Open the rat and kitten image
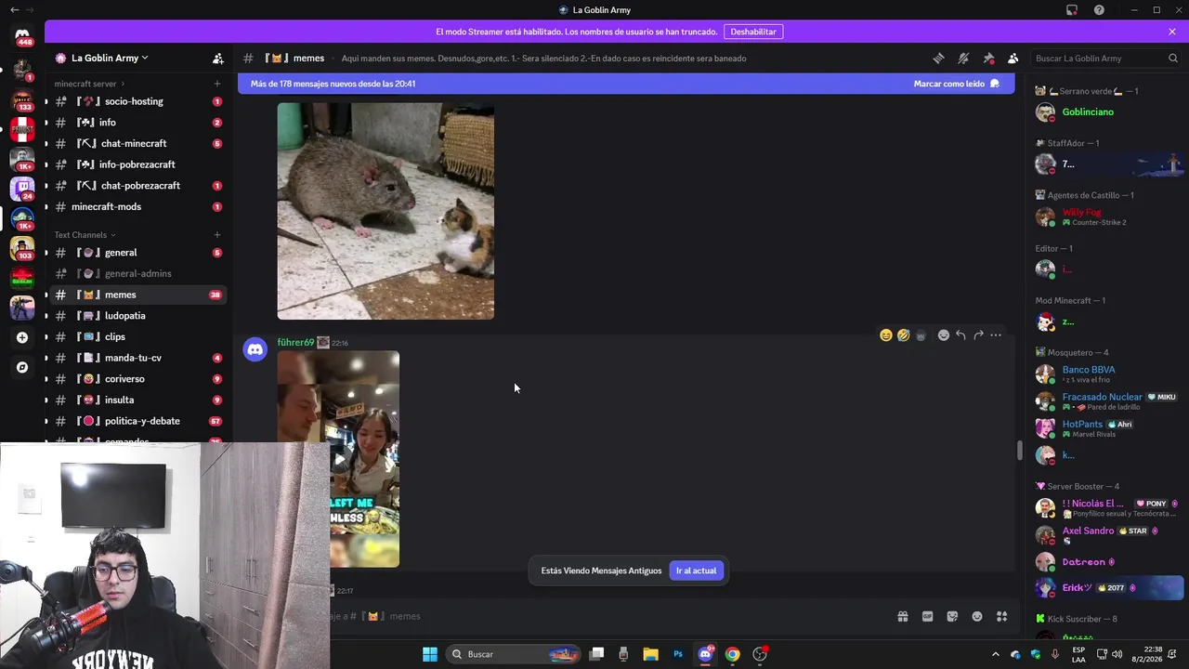The width and height of the screenshot is (1189, 669). pos(385,211)
